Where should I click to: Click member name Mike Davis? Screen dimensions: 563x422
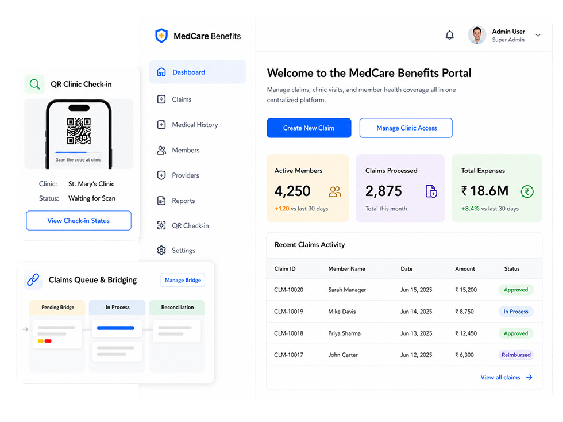click(x=342, y=312)
